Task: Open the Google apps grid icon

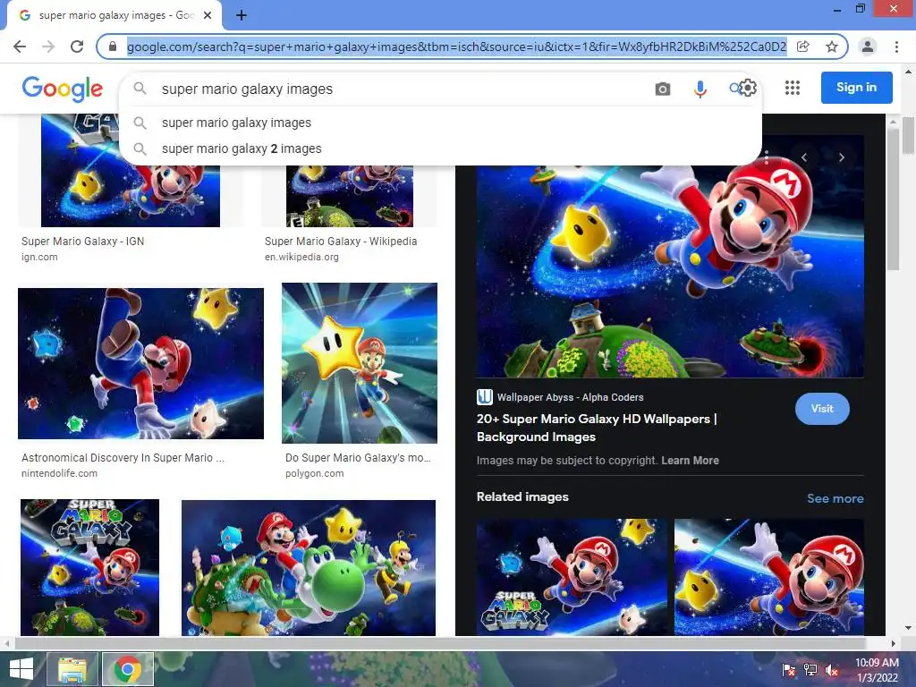Action: [x=793, y=88]
